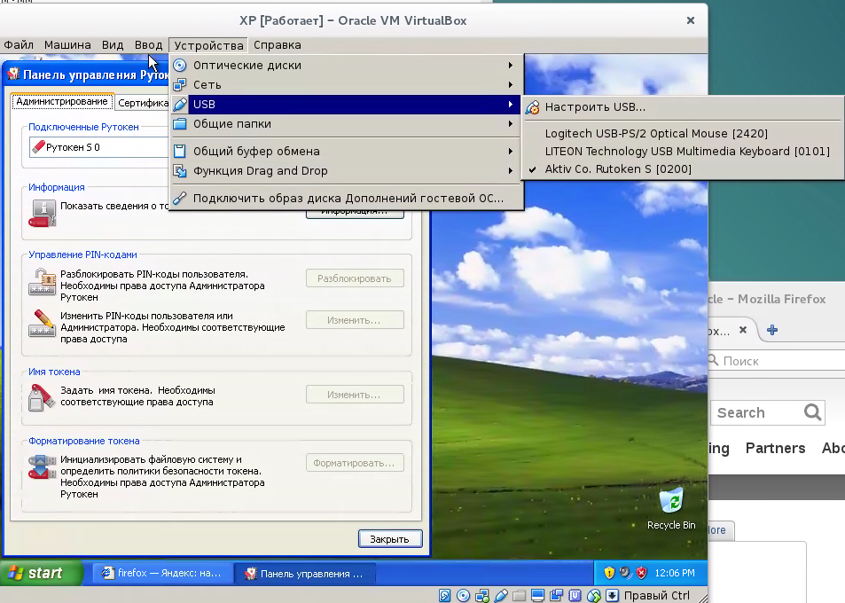Attach LITEON Technology USB Multimedia Keyboard

click(x=687, y=151)
